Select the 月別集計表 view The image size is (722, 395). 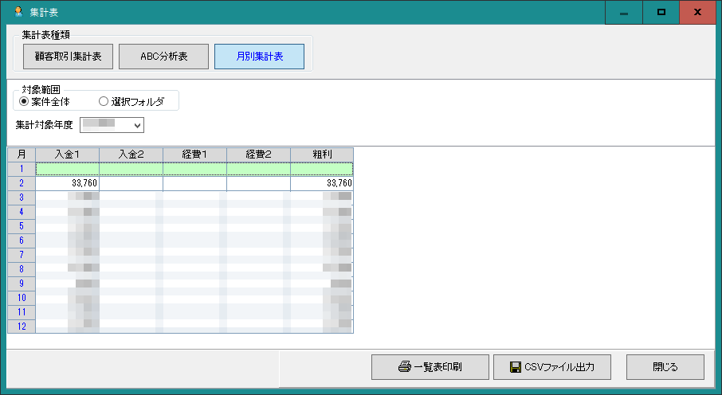point(259,57)
